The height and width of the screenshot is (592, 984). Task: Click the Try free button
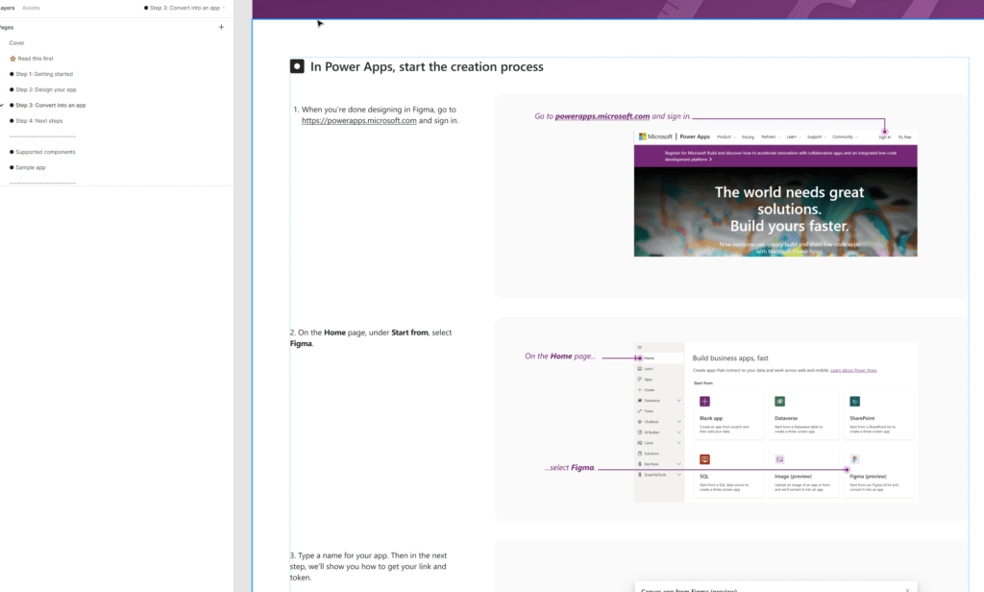click(904, 136)
